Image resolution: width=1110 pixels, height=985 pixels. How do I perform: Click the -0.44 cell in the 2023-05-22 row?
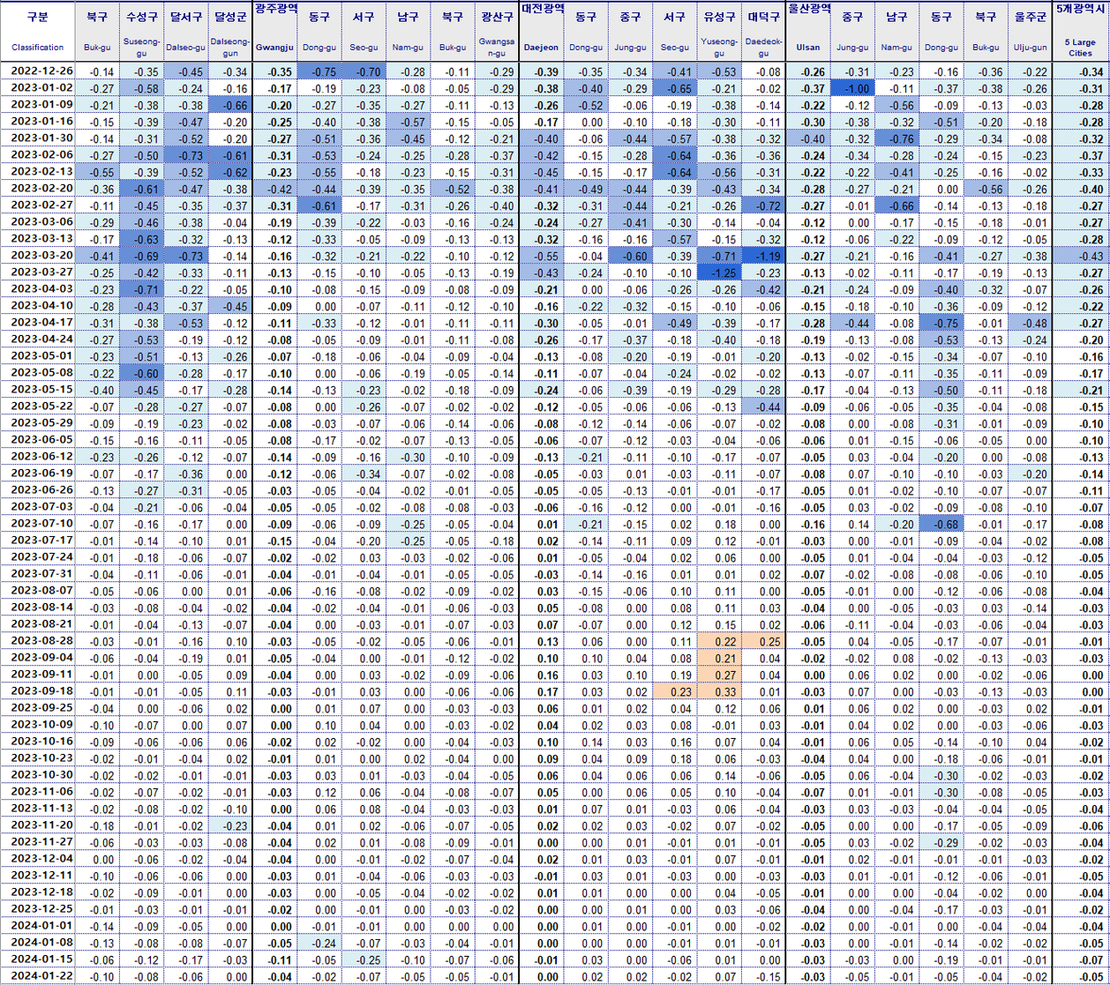click(x=763, y=407)
